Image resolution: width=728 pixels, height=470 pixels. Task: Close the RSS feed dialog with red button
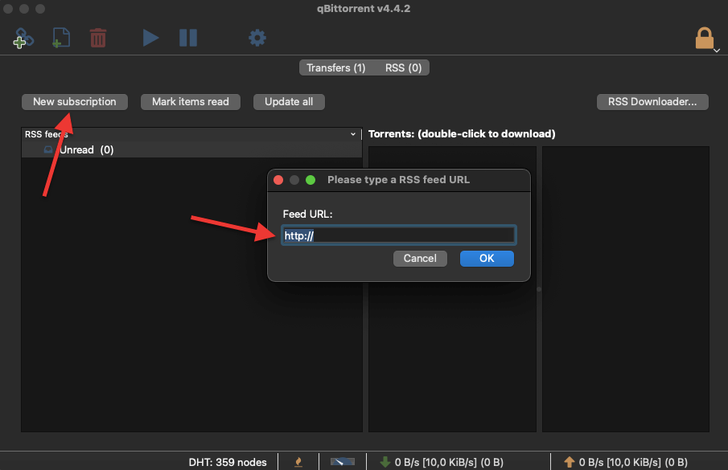278,180
